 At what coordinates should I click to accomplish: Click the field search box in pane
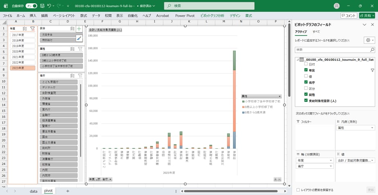335,49
